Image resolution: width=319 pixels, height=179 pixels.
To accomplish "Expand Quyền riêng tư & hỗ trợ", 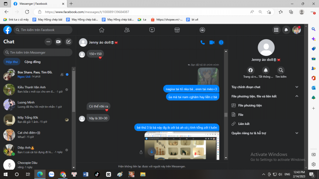I will coord(297,133).
